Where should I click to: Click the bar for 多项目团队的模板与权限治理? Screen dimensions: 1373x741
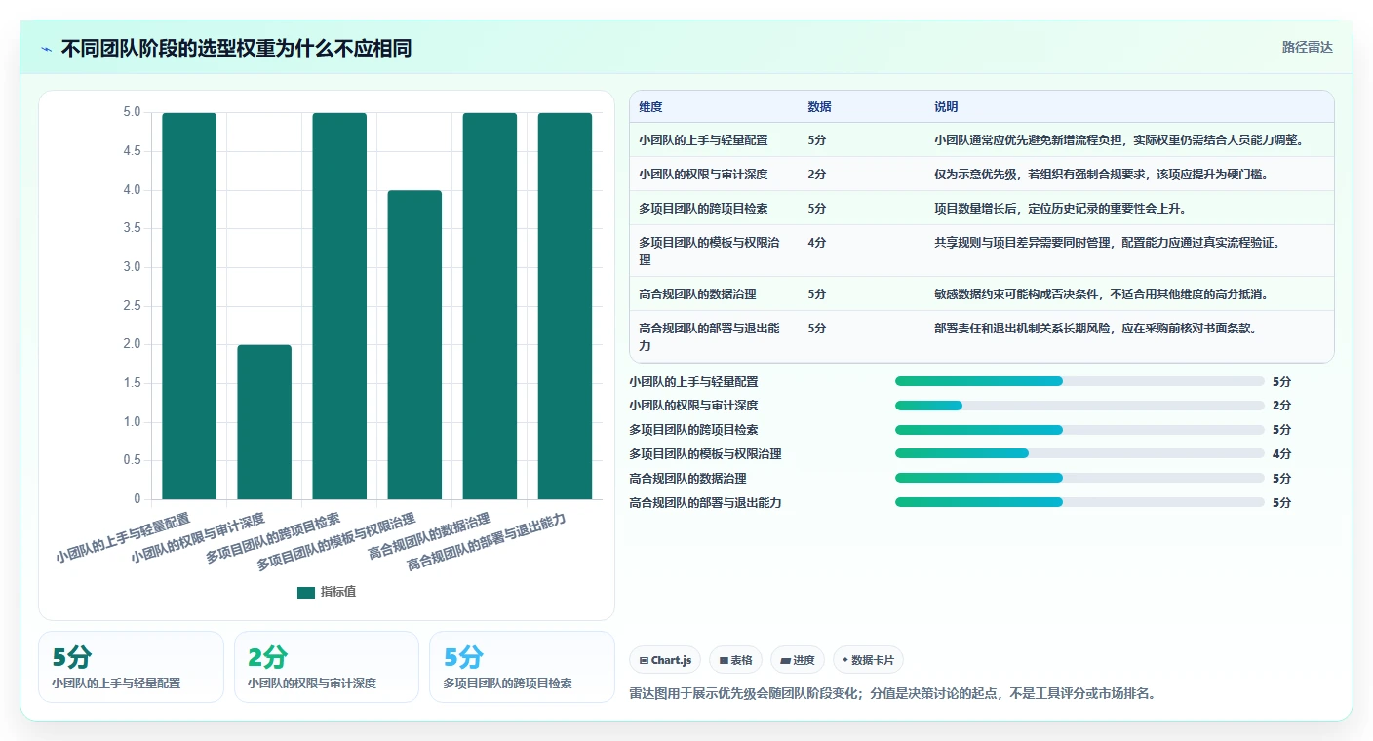414,345
